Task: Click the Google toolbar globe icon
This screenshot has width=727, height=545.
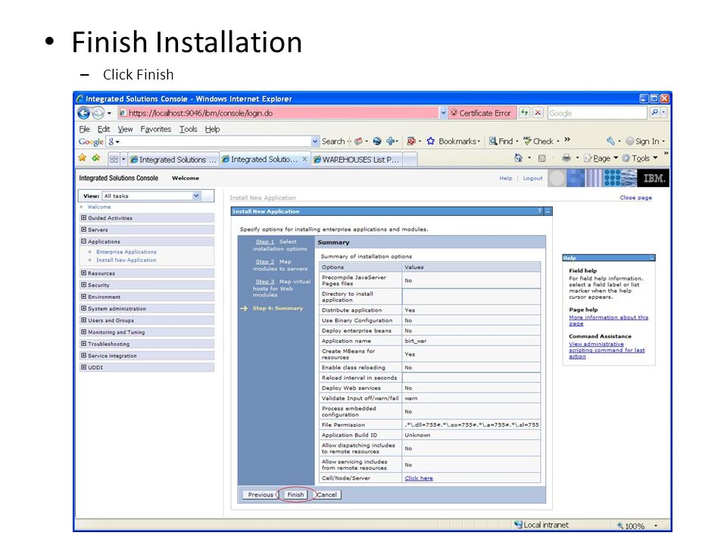Action: (x=377, y=141)
